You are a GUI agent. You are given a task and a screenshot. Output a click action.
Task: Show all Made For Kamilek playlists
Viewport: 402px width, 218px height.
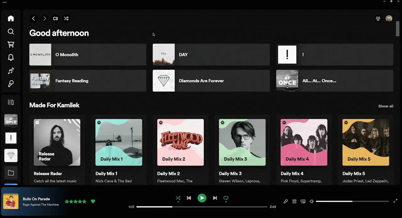tap(386, 106)
